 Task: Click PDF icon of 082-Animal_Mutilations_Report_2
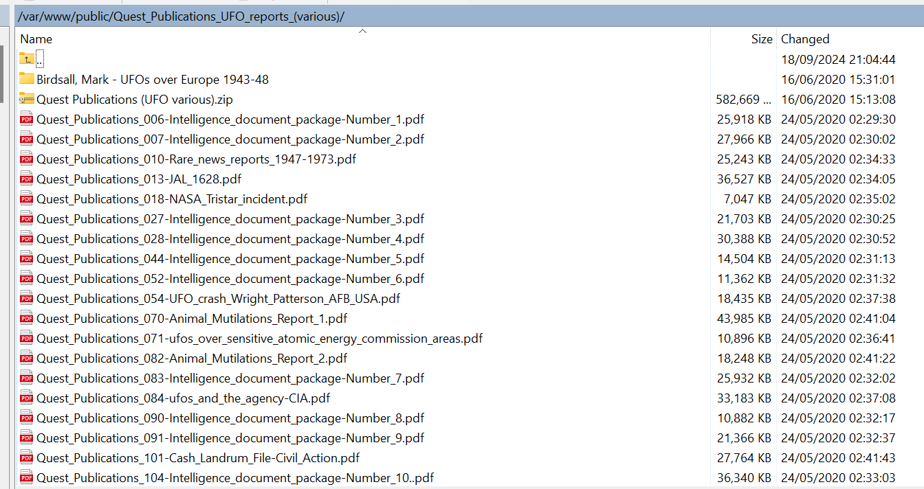point(27,358)
